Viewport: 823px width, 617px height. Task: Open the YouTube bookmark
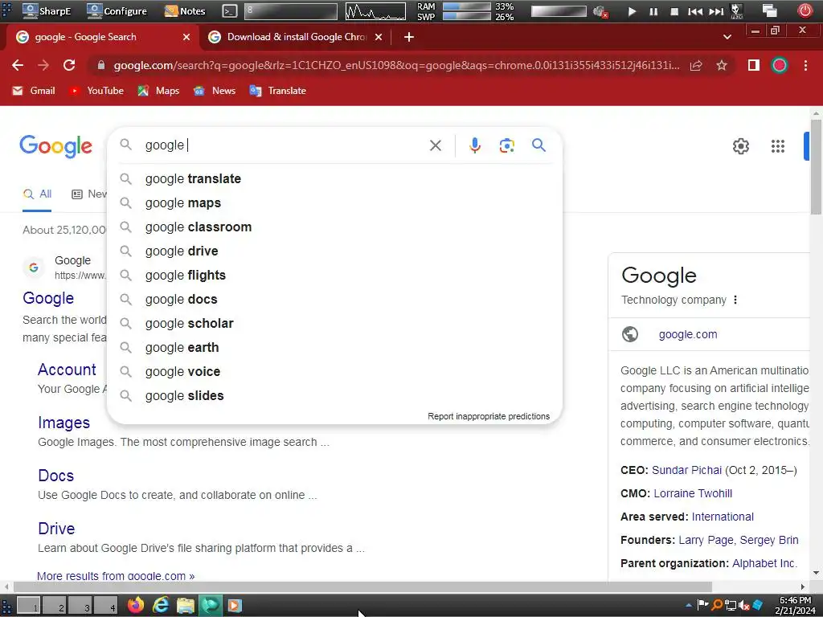pos(97,91)
